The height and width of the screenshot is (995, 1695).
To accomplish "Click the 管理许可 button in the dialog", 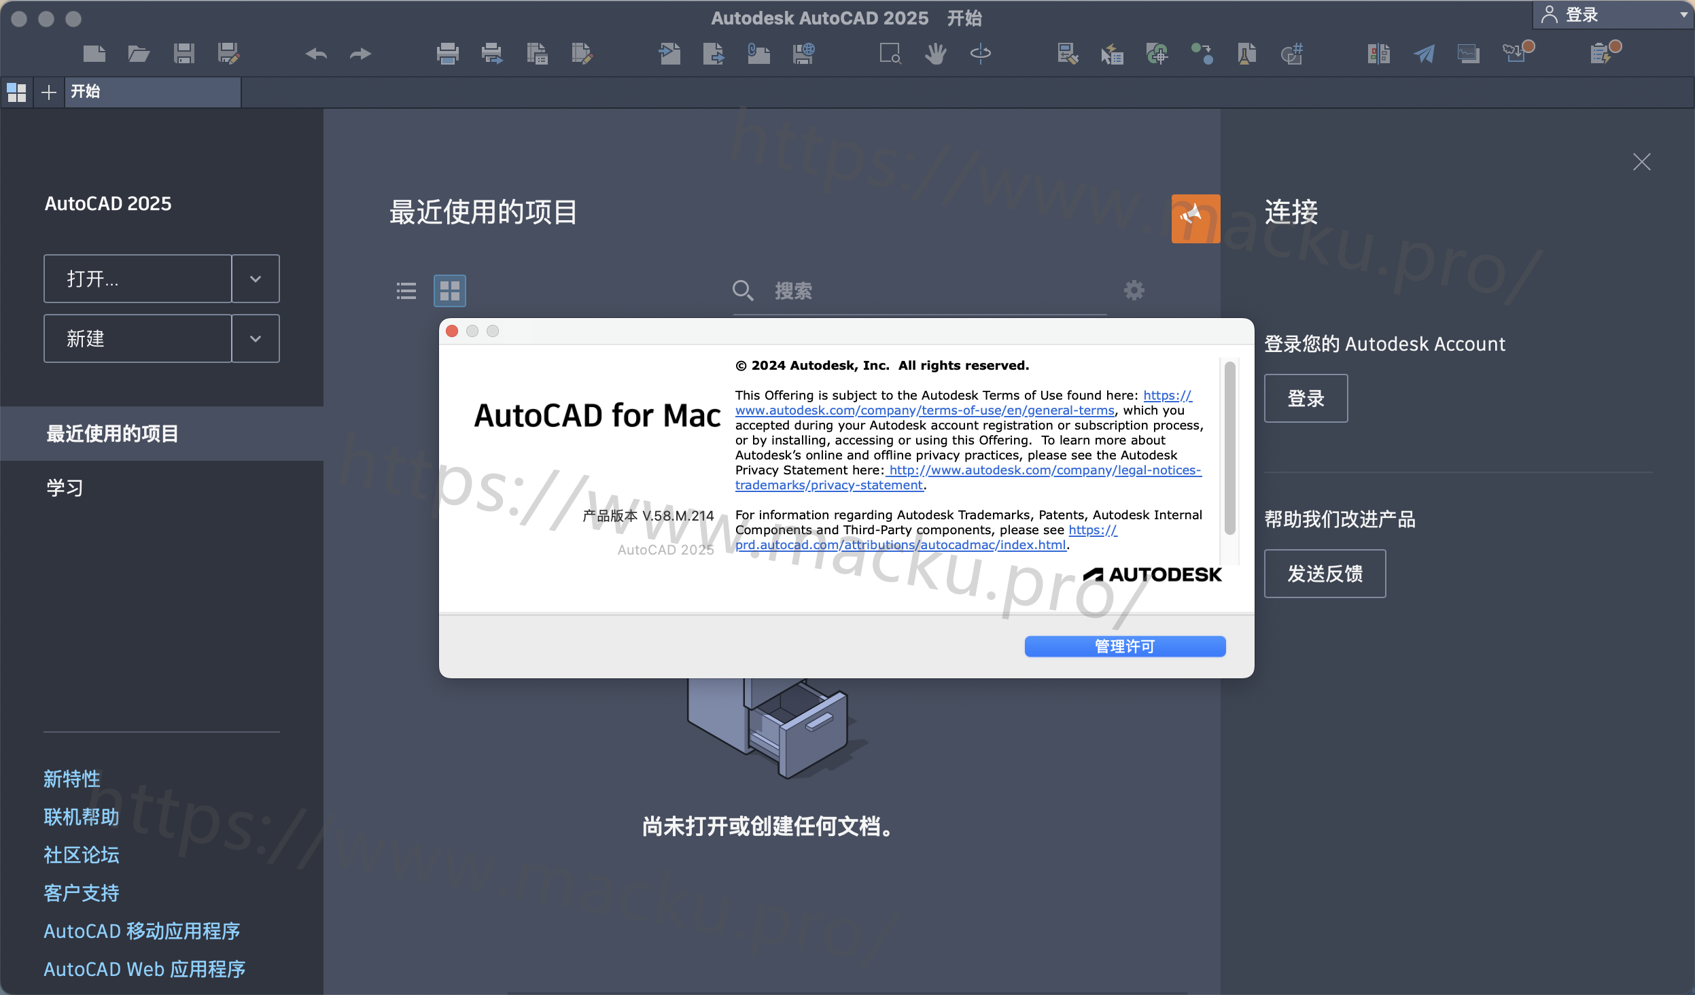I will point(1125,646).
